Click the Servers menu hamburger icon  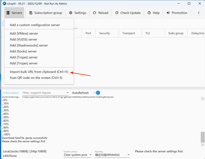(8, 13)
